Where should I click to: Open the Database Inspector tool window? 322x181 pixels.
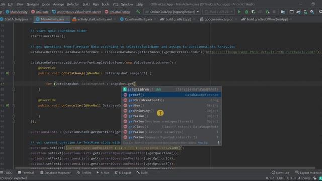55,173
